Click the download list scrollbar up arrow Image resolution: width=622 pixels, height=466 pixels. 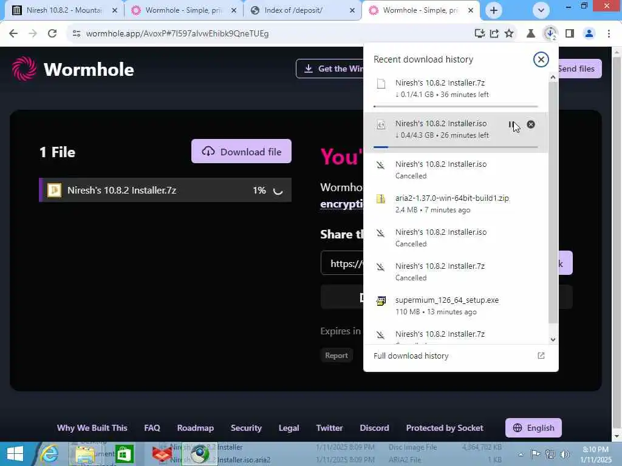[553, 77]
